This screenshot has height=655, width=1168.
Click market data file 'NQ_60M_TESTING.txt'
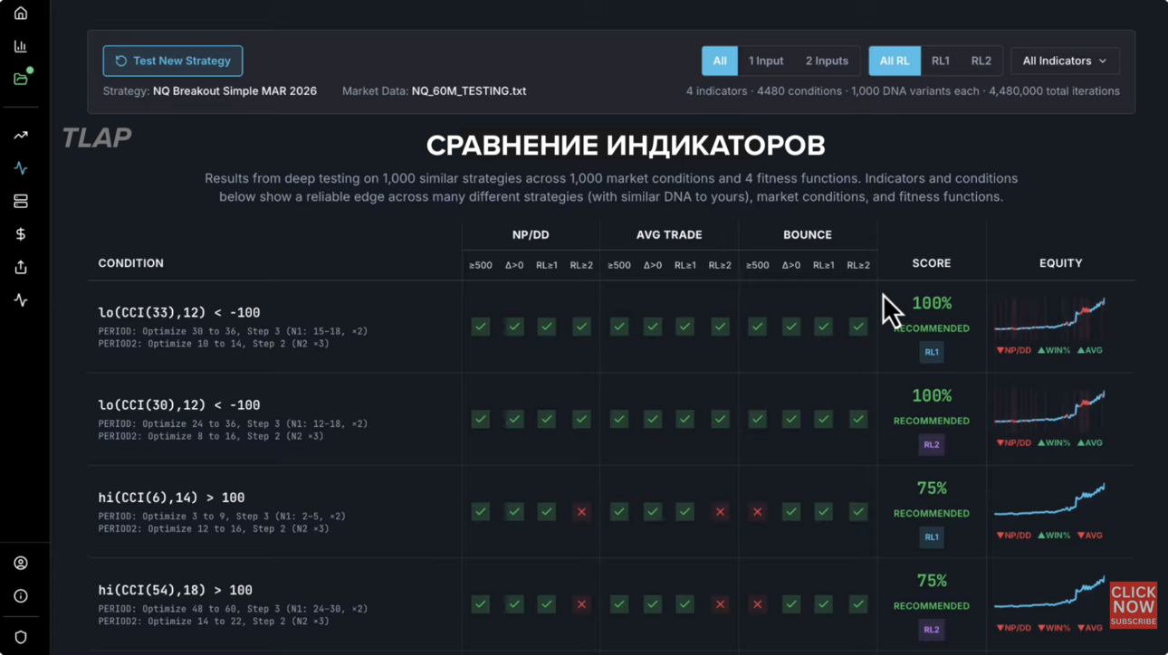469,91
